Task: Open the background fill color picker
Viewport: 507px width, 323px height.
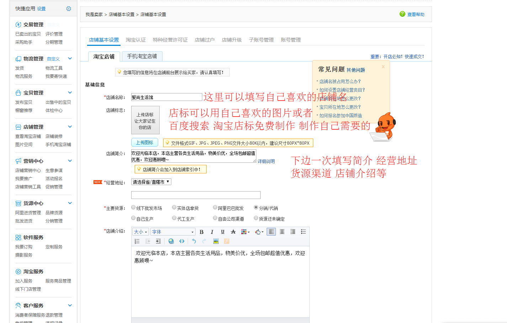Action: (x=259, y=232)
